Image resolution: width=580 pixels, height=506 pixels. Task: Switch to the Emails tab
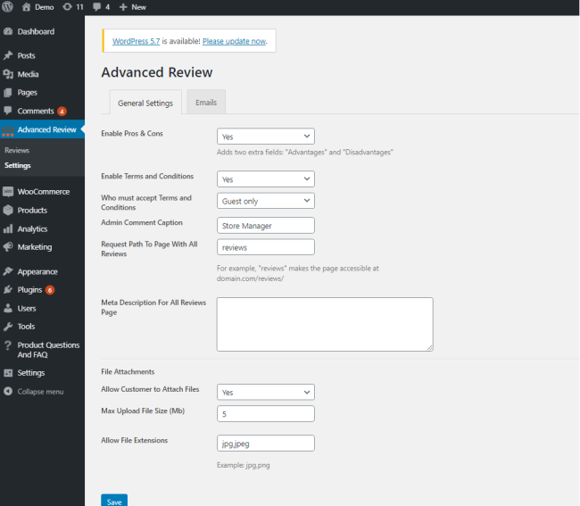point(206,102)
